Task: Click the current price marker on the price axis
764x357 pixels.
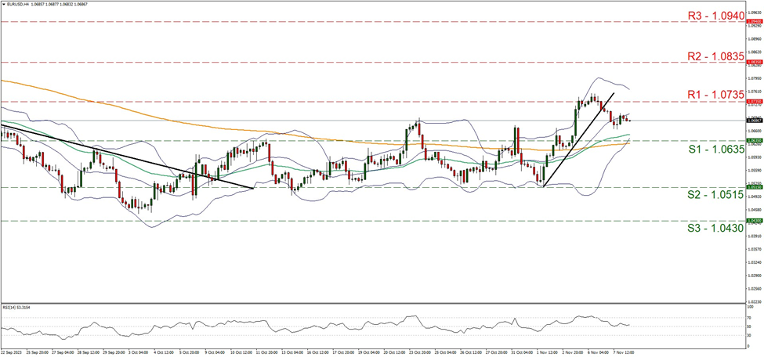Action: pyautogui.click(x=755, y=121)
